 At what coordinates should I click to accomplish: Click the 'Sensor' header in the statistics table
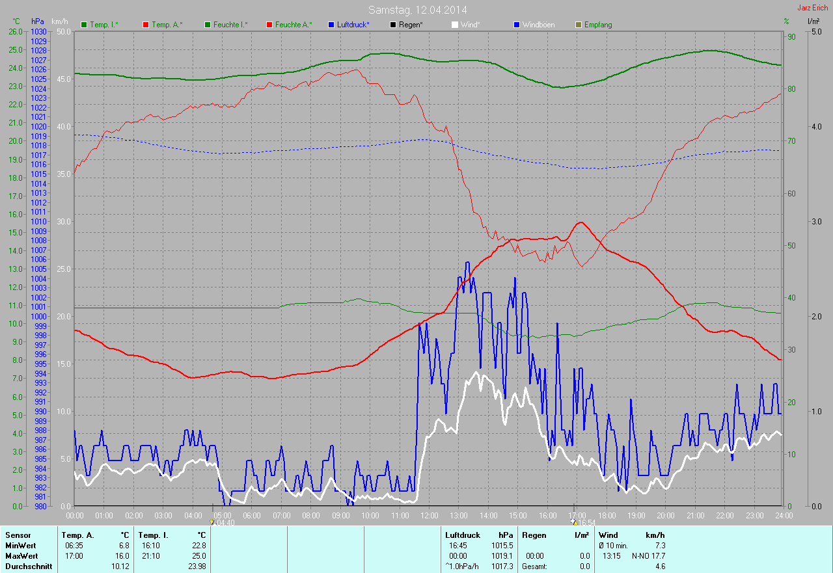coord(18,535)
